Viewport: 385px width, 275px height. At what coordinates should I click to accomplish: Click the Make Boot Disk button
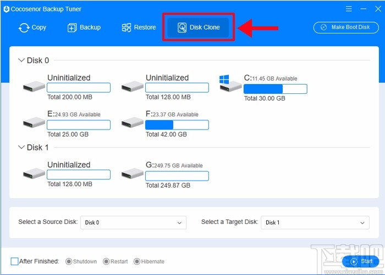tap(346, 27)
